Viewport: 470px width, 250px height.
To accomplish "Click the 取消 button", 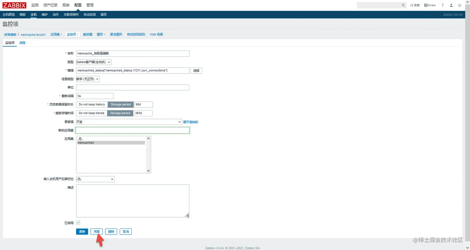I will (x=126, y=232).
